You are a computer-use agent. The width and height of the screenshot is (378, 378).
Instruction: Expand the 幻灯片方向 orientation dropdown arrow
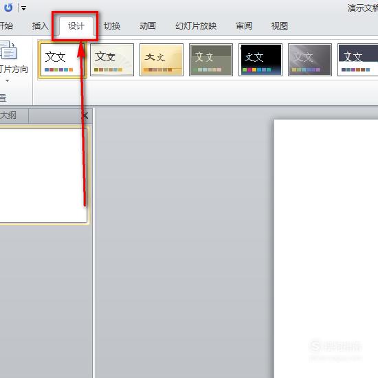[x=8, y=81]
